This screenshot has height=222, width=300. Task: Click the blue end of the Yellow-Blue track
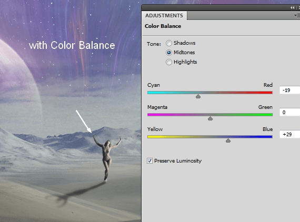tap(269, 137)
